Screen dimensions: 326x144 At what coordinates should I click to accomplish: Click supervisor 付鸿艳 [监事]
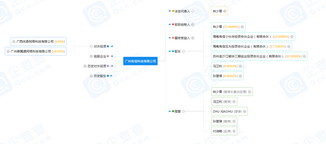click(x=224, y=131)
